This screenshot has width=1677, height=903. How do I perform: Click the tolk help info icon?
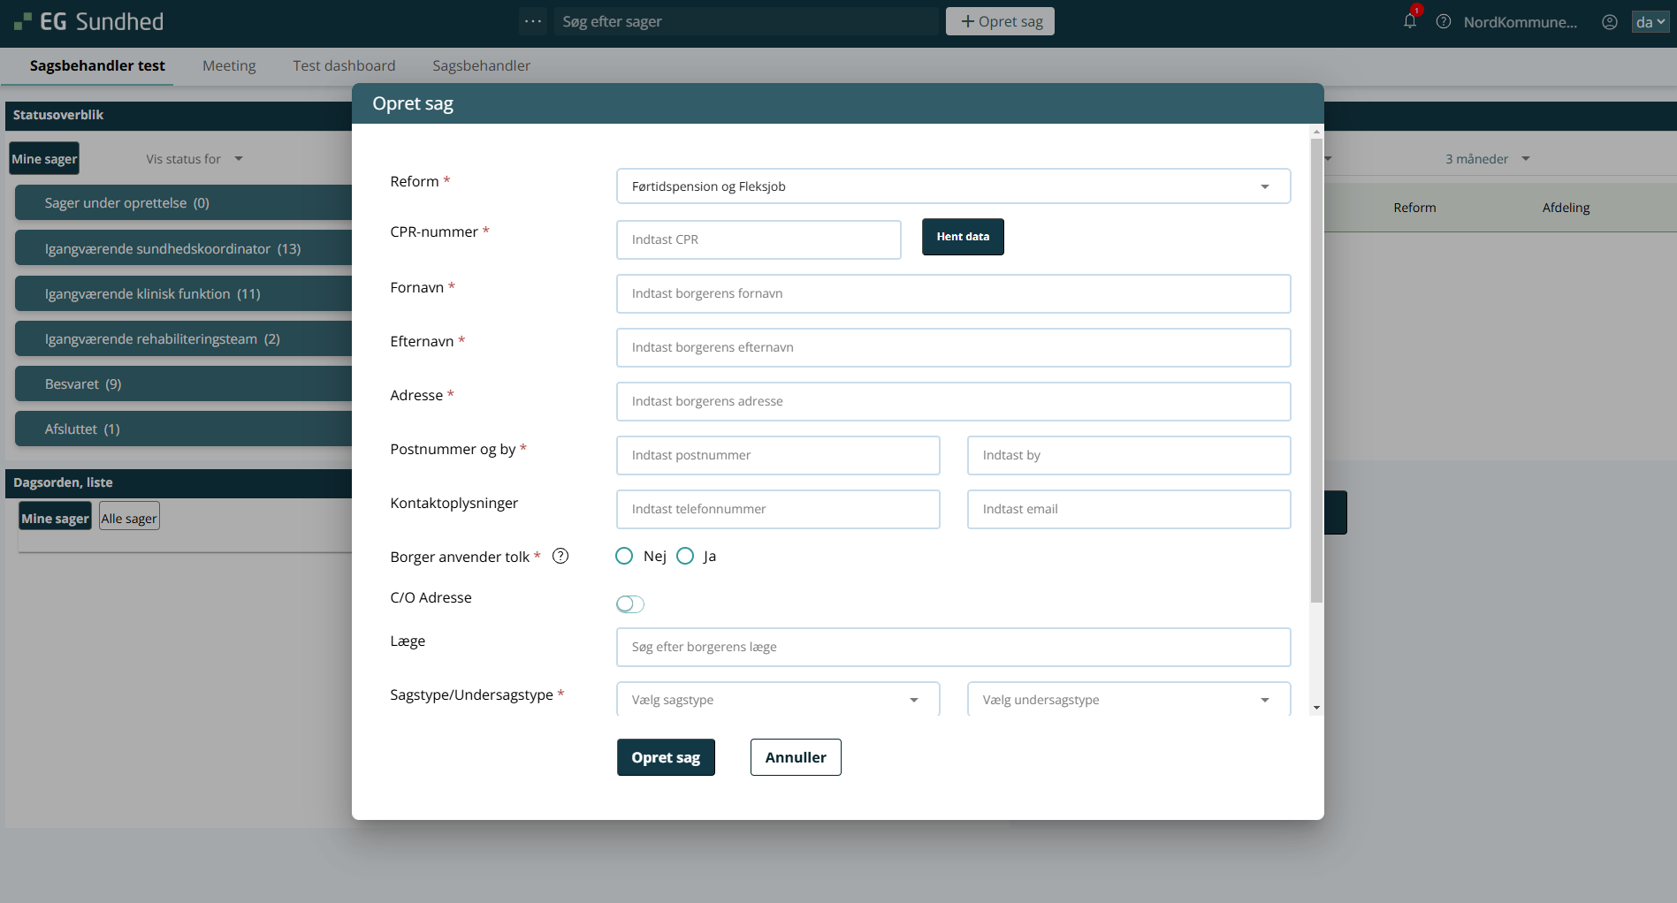click(x=560, y=556)
